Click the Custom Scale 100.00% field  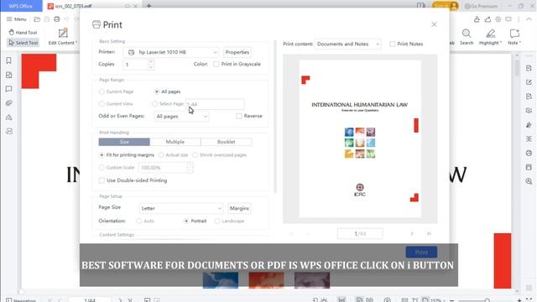[x=163, y=168]
